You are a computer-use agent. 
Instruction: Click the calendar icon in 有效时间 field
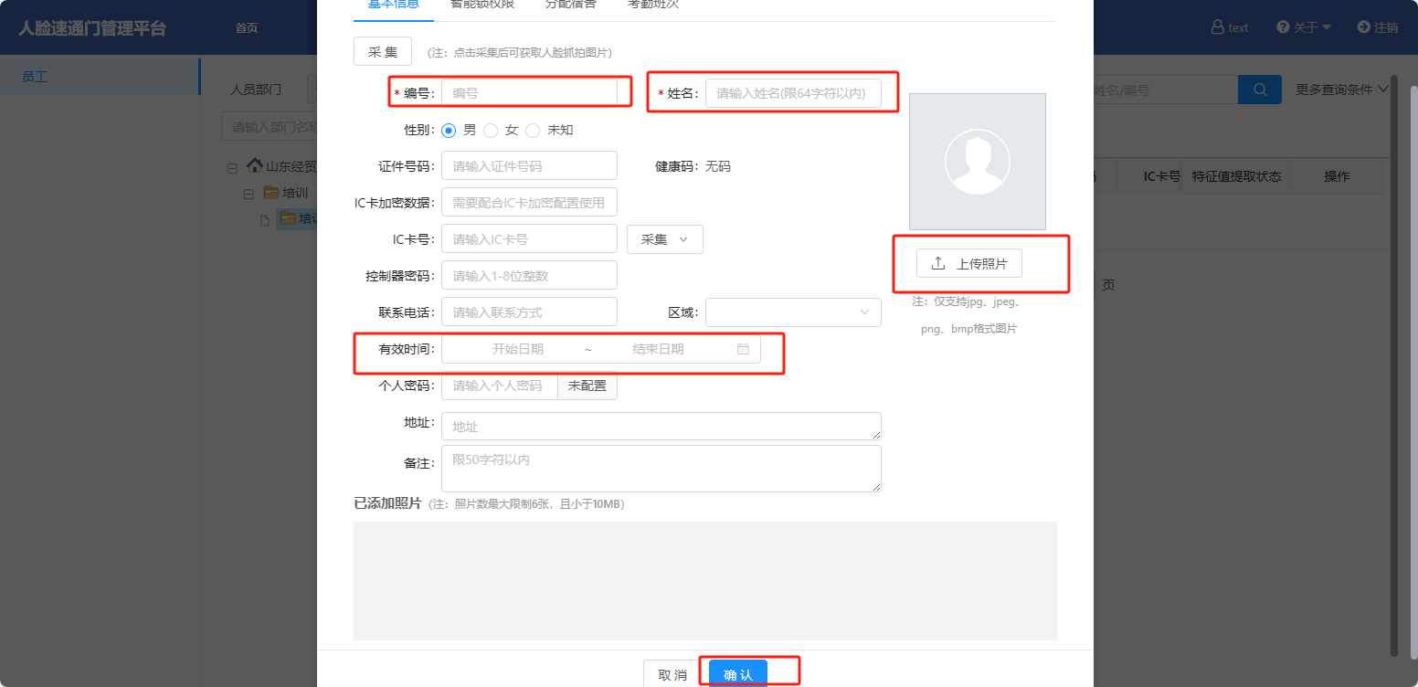tap(743, 349)
